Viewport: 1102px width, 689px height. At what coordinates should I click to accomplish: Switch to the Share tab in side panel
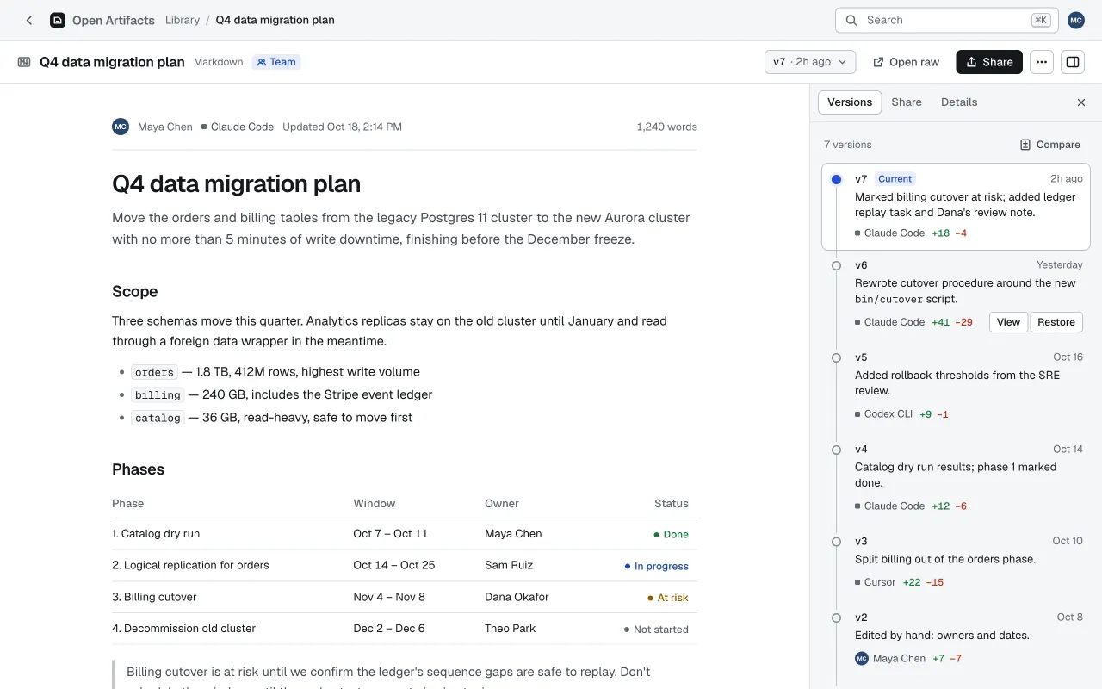(907, 102)
